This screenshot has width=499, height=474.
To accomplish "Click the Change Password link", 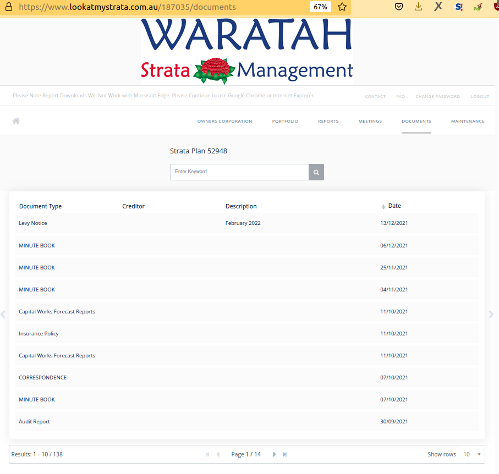I will coord(437,96).
